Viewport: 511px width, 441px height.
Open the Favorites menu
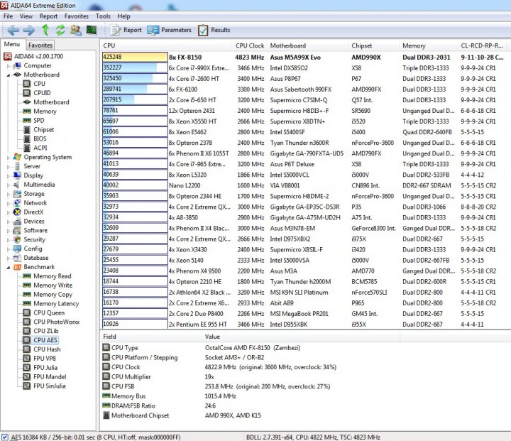[x=76, y=16]
